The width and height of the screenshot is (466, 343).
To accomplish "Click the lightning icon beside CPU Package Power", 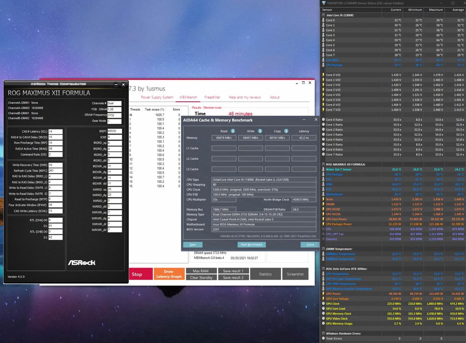I will pos(323,224).
